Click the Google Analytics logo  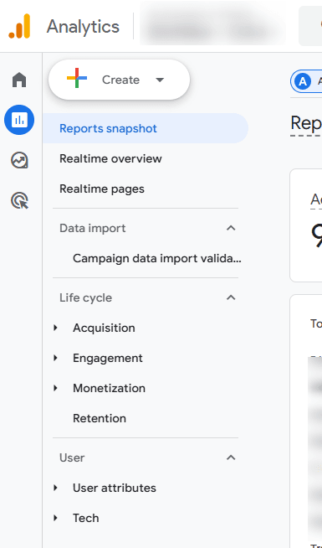point(19,26)
